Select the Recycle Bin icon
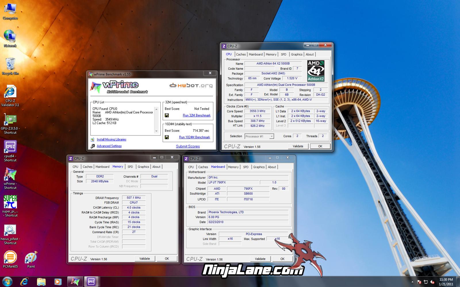 [10, 66]
